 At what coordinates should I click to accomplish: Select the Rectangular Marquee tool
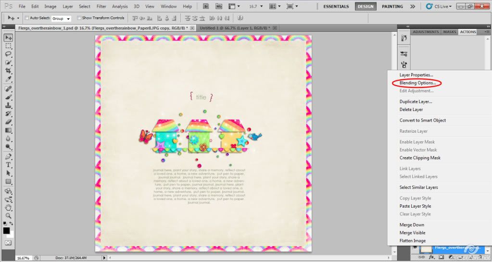[x=8, y=46]
